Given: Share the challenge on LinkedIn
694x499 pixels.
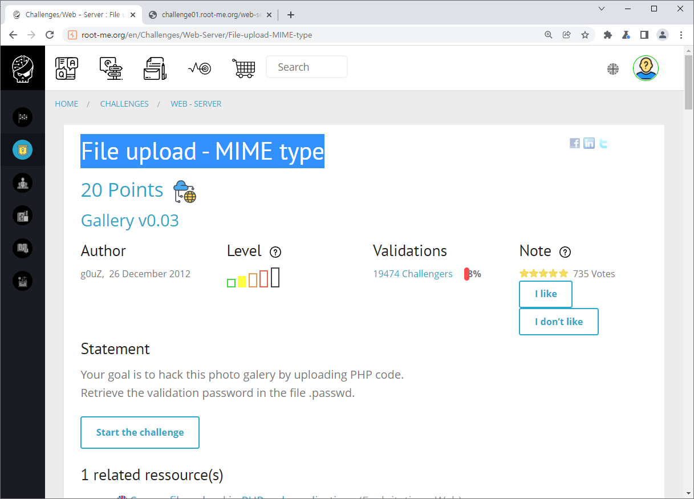Looking at the screenshot, I should pyautogui.click(x=589, y=143).
